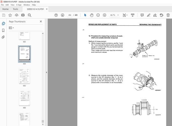The image size is (172, 126).
Task: Select the page 485 thumbnail
Action: point(24,76)
